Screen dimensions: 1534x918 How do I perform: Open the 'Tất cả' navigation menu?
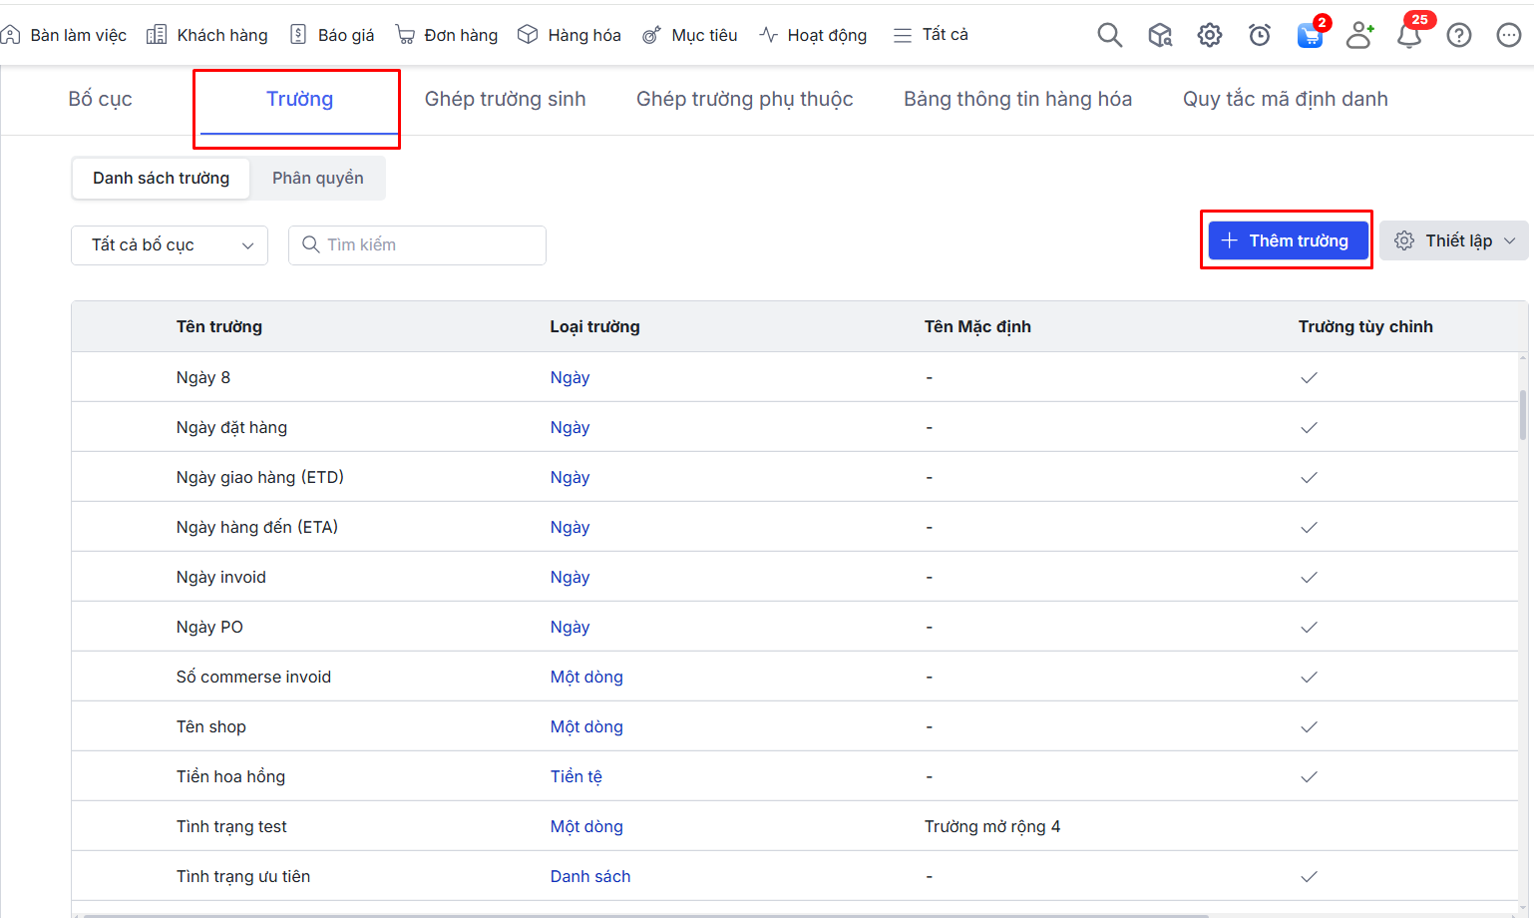coord(931,35)
